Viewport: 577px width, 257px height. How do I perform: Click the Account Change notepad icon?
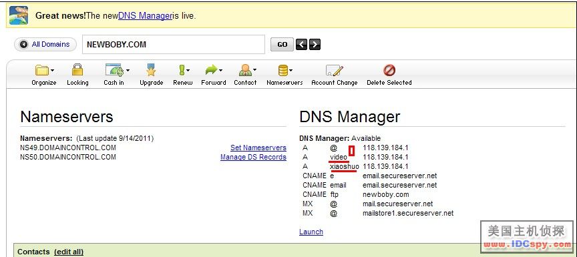coord(334,70)
